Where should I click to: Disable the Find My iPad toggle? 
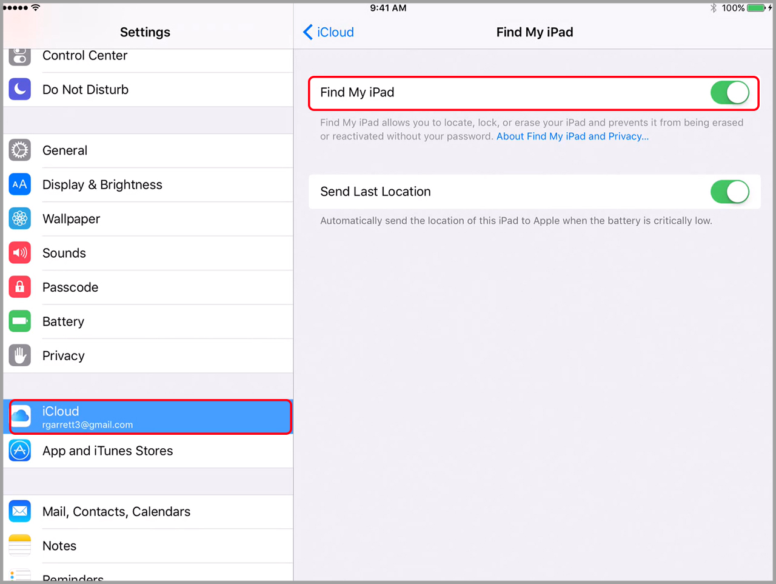730,92
